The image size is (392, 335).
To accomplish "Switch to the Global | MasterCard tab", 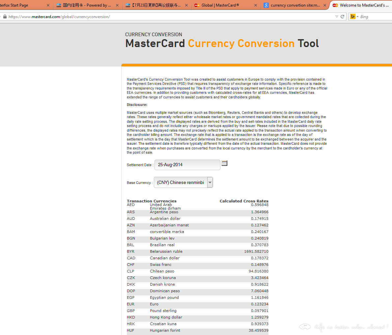I will coord(226,5).
